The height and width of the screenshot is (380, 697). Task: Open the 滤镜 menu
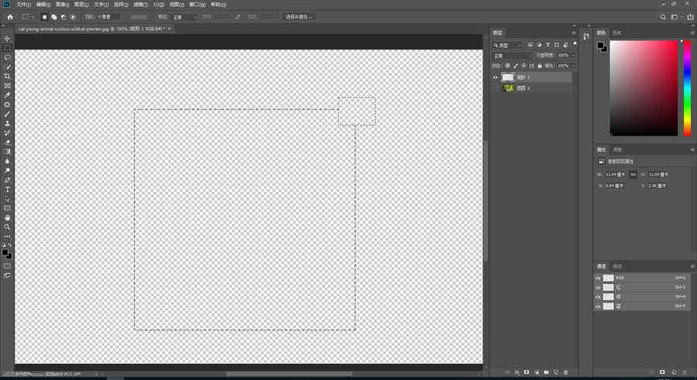click(140, 5)
